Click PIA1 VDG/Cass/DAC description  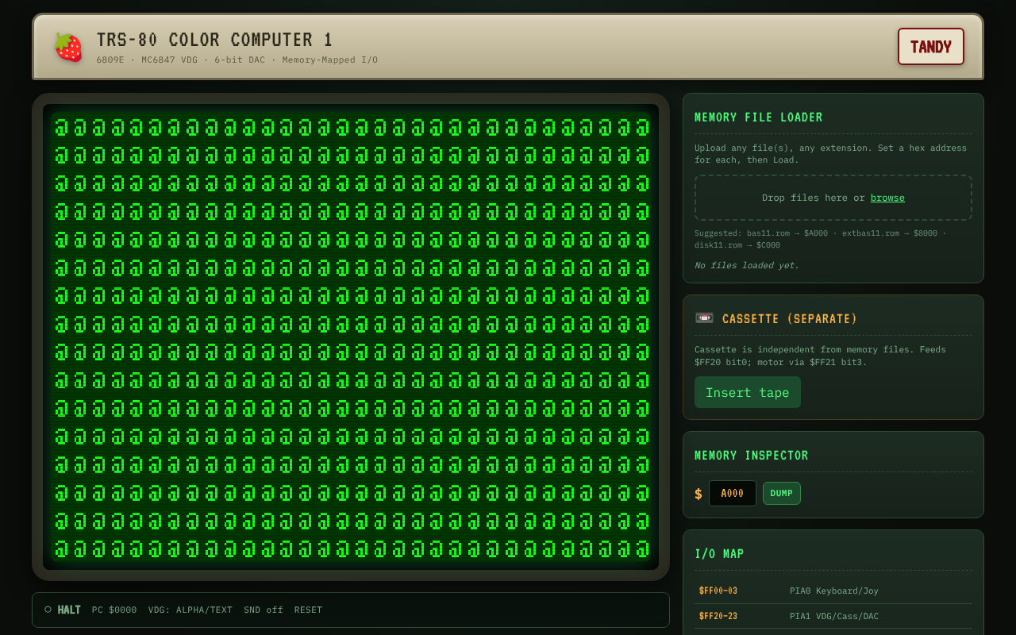(834, 616)
